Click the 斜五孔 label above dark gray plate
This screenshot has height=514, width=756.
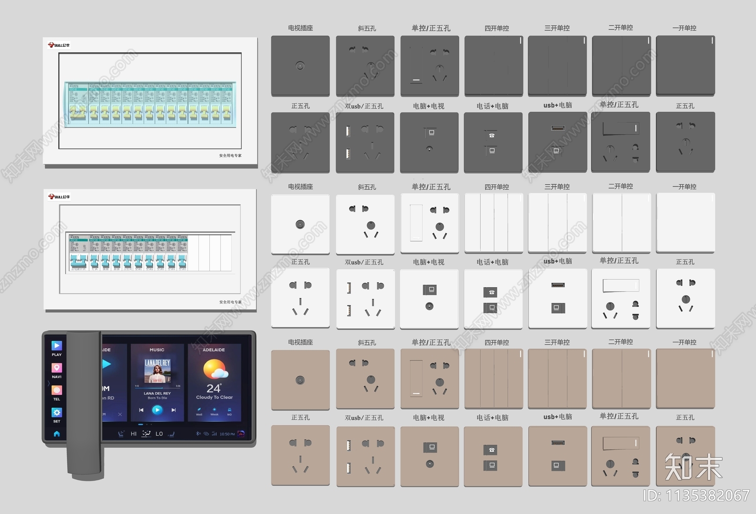(367, 28)
